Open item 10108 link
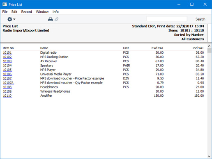The width and height of the screenshot is (212, 159). (7, 87)
